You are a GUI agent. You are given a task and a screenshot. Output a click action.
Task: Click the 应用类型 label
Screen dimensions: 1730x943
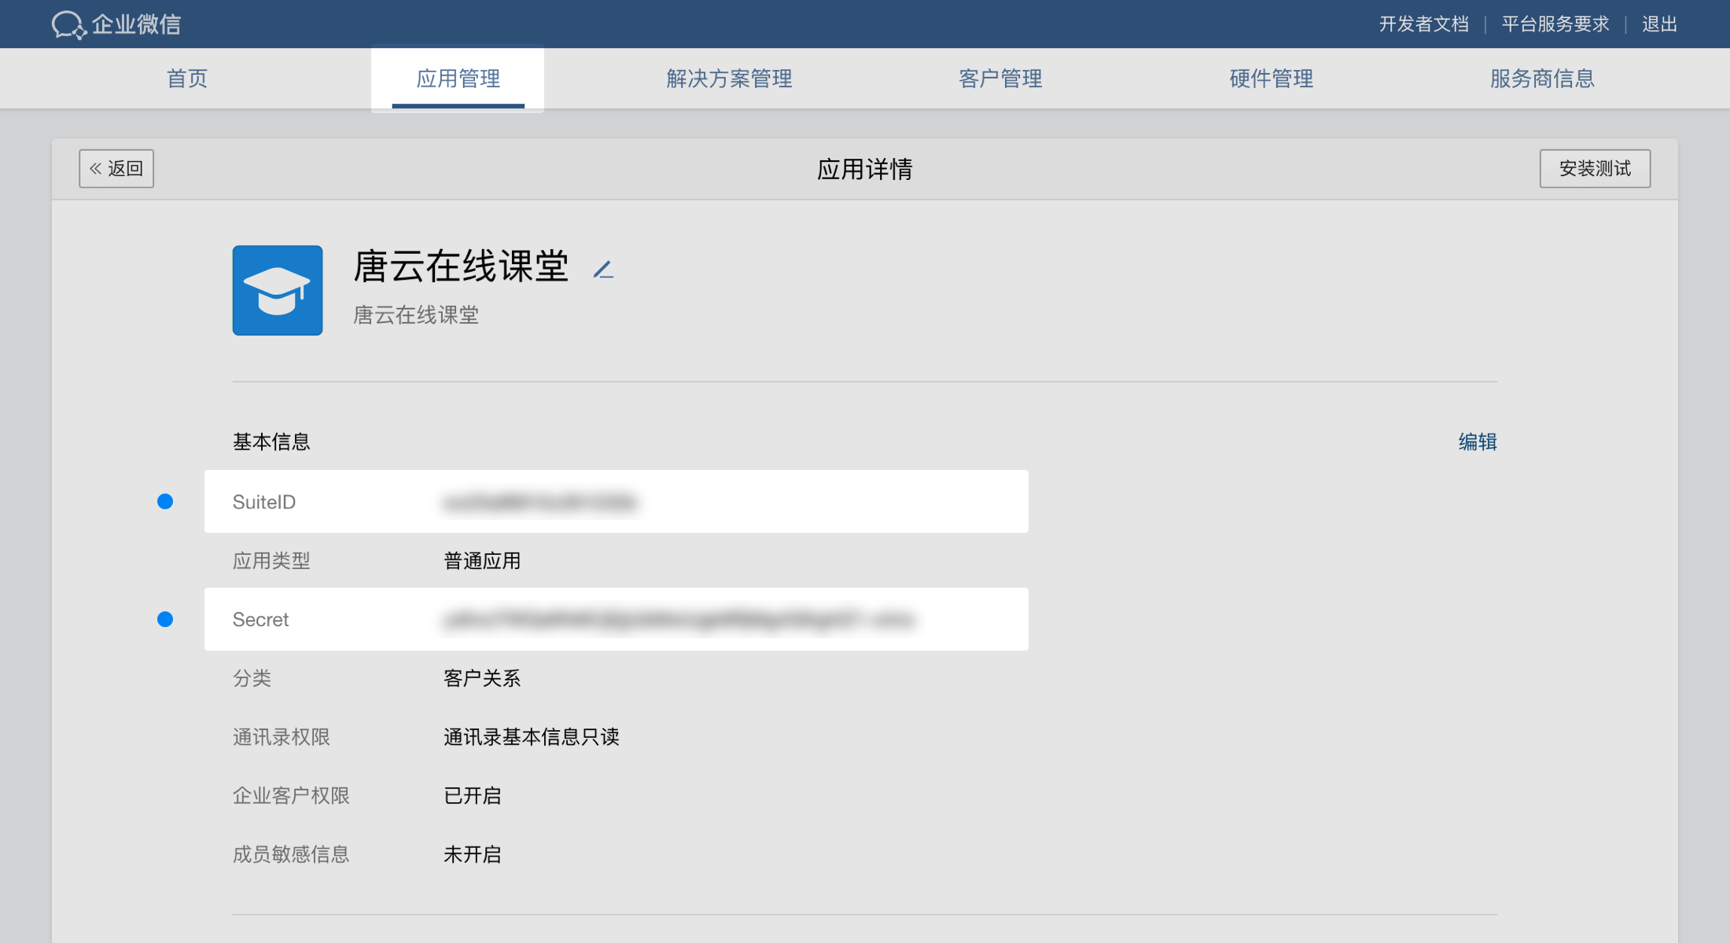tap(271, 560)
